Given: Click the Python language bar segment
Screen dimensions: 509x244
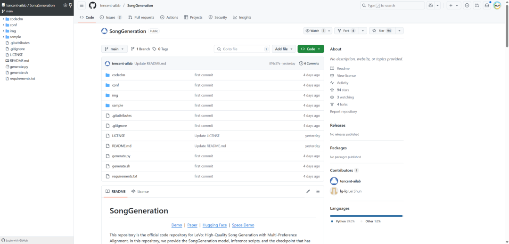Looking at the screenshot, I should (366, 216).
